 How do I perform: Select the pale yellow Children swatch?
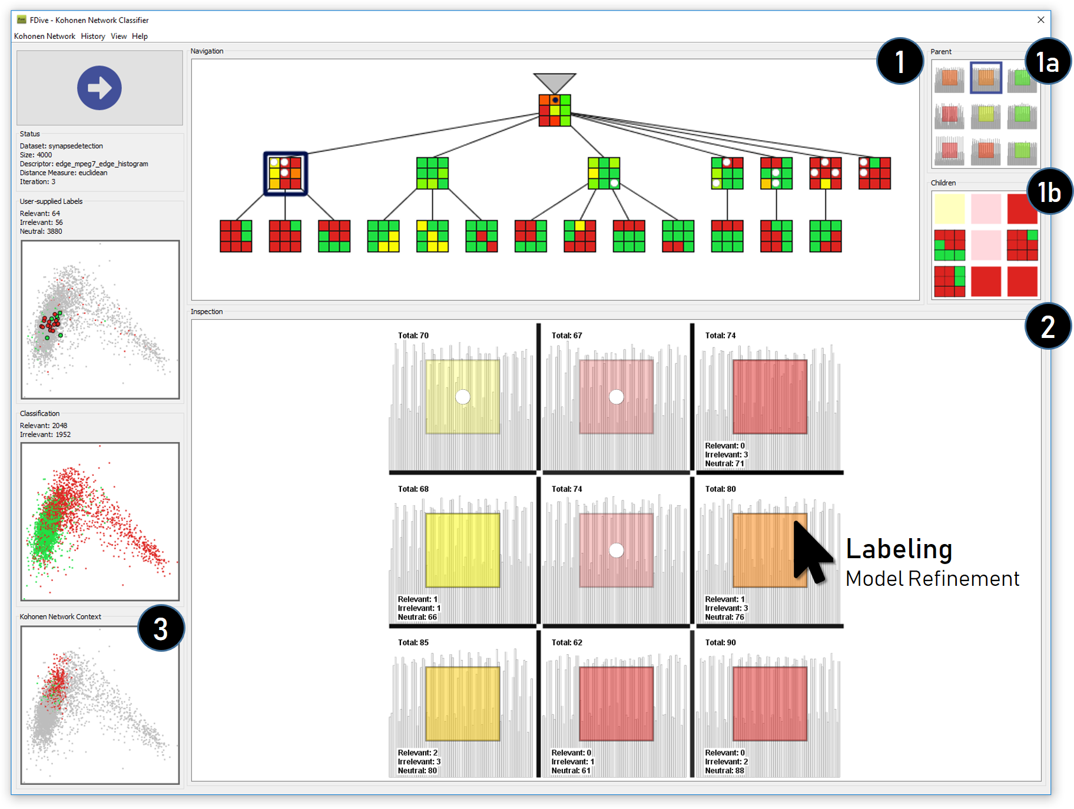pyautogui.click(x=950, y=209)
